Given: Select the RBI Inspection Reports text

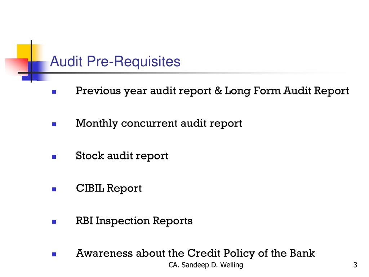Looking at the screenshot, I should (x=134, y=221).
